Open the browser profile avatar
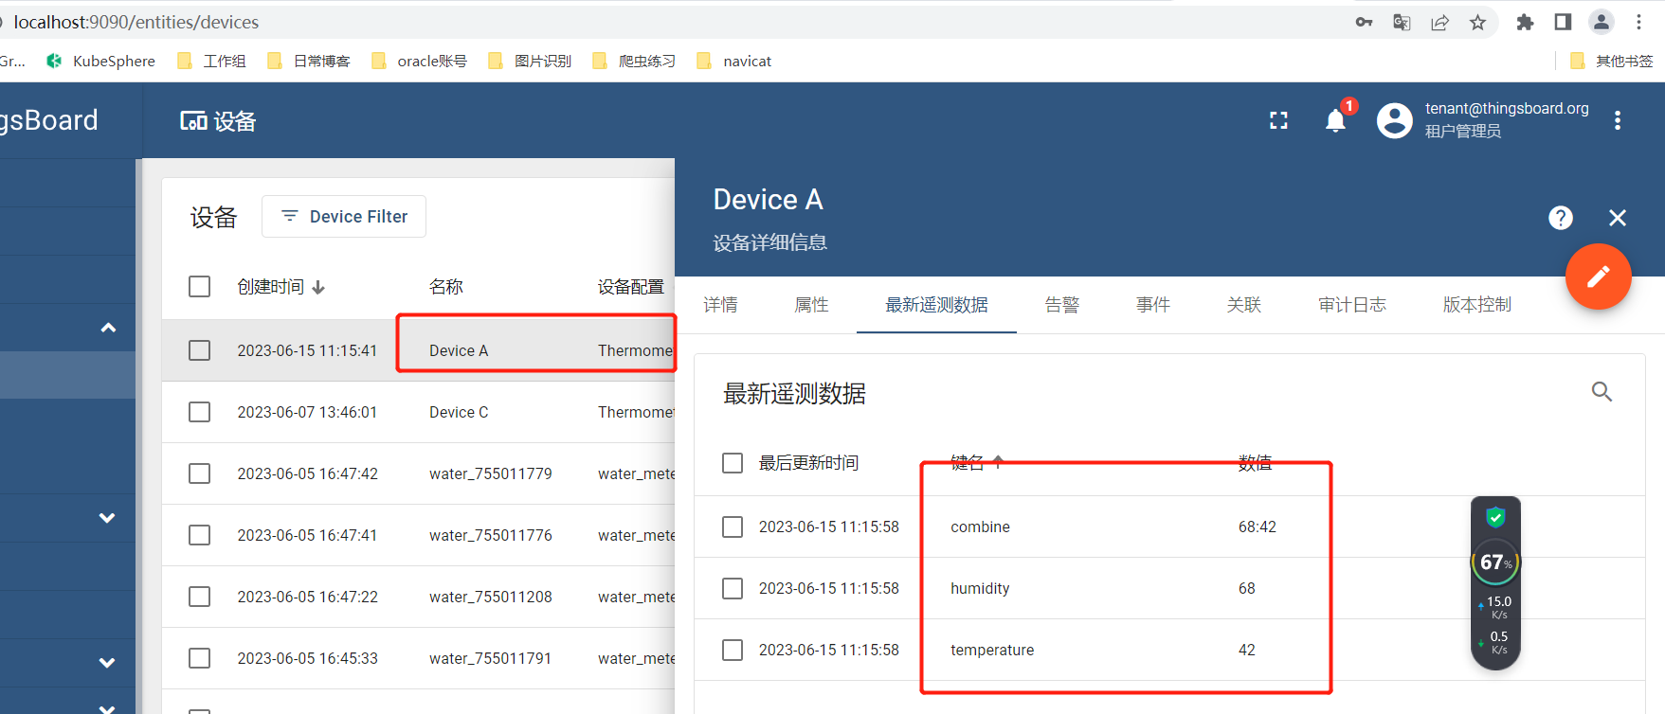 [x=1602, y=22]
